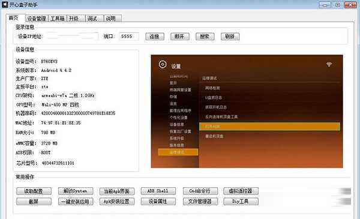
Task: Click 抓取开机日志 in the preview panel
Action: tap(216, 107)
